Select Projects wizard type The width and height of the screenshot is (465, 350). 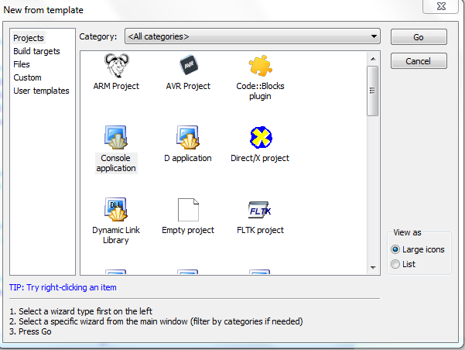(x=29, y=38)
